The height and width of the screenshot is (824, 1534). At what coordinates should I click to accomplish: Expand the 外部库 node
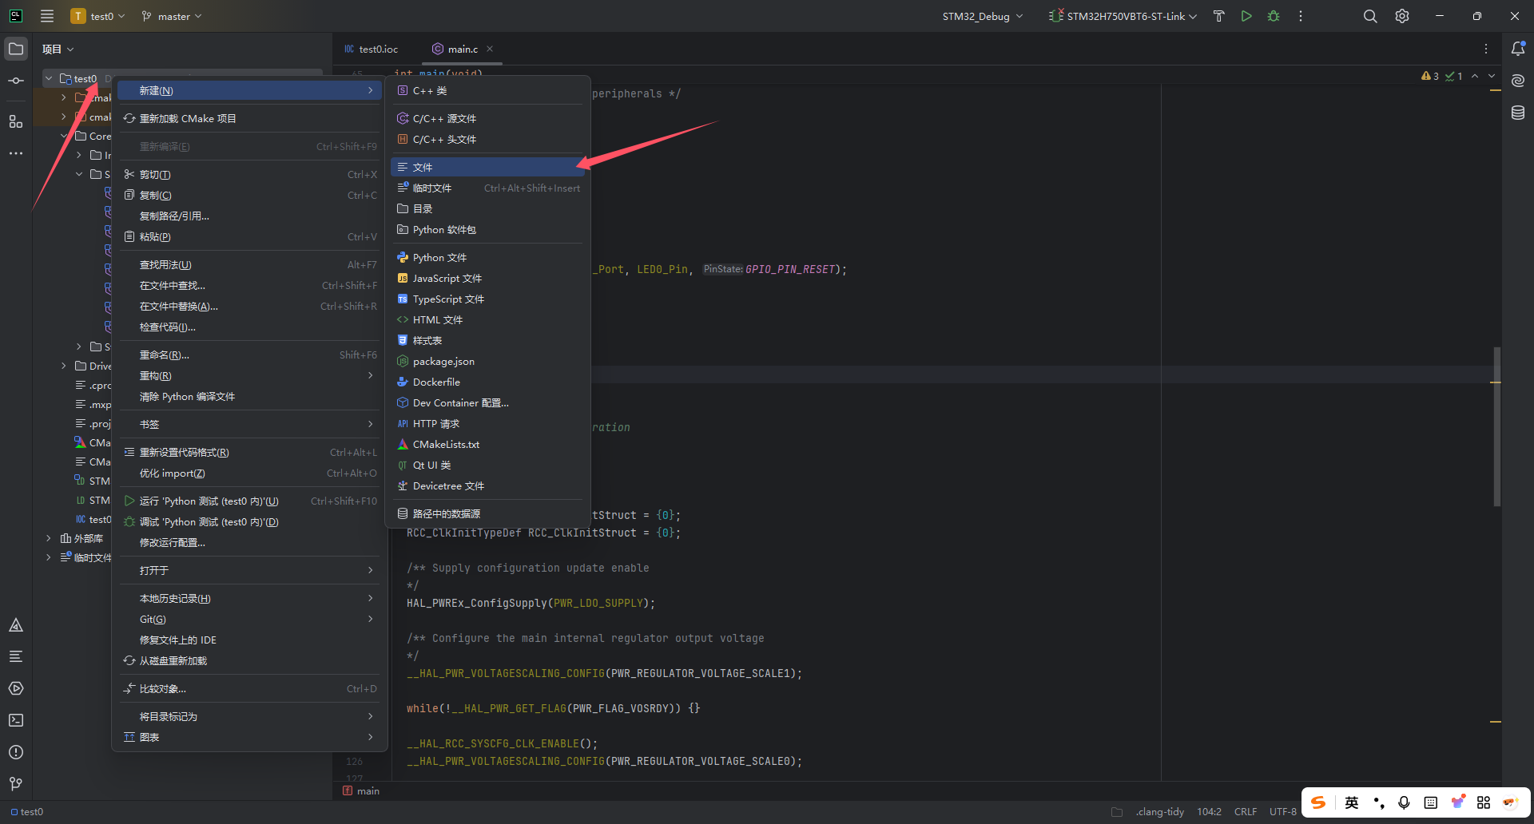(49, 538)
